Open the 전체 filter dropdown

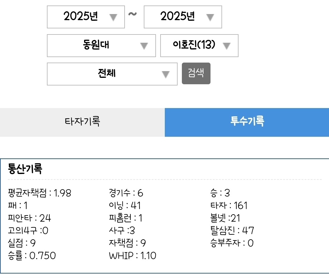(112, 74)
